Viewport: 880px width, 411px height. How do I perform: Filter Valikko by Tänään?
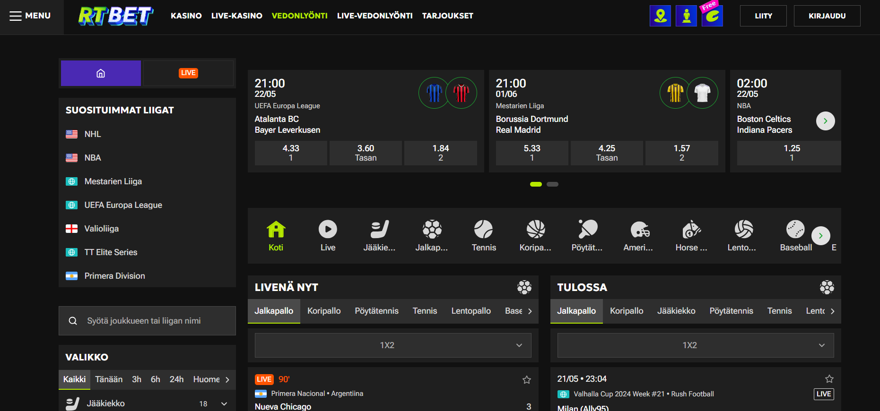point(109,379)
